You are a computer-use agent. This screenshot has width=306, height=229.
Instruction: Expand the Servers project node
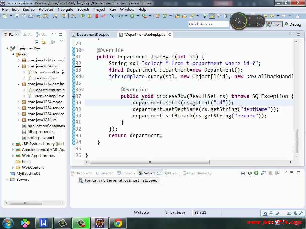(x=7, y=180)
